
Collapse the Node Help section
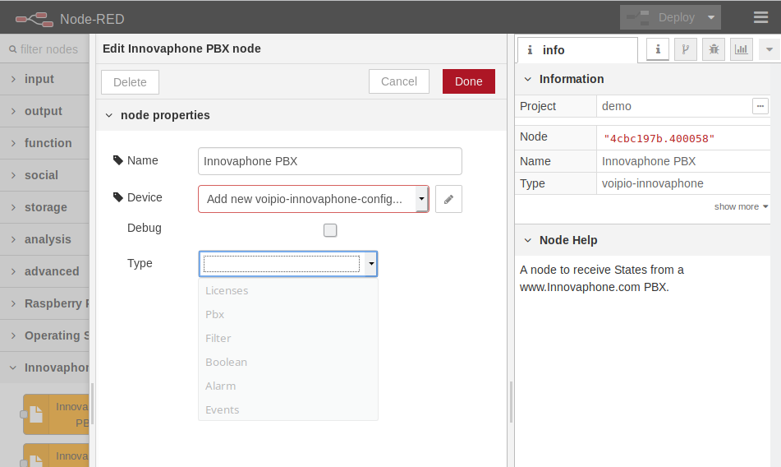tap(528, 240)
